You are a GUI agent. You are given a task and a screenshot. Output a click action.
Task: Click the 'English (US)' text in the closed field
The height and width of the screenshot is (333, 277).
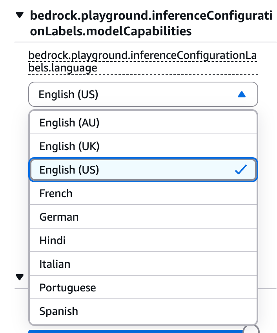pyautogui.click(x=68, y=94)
